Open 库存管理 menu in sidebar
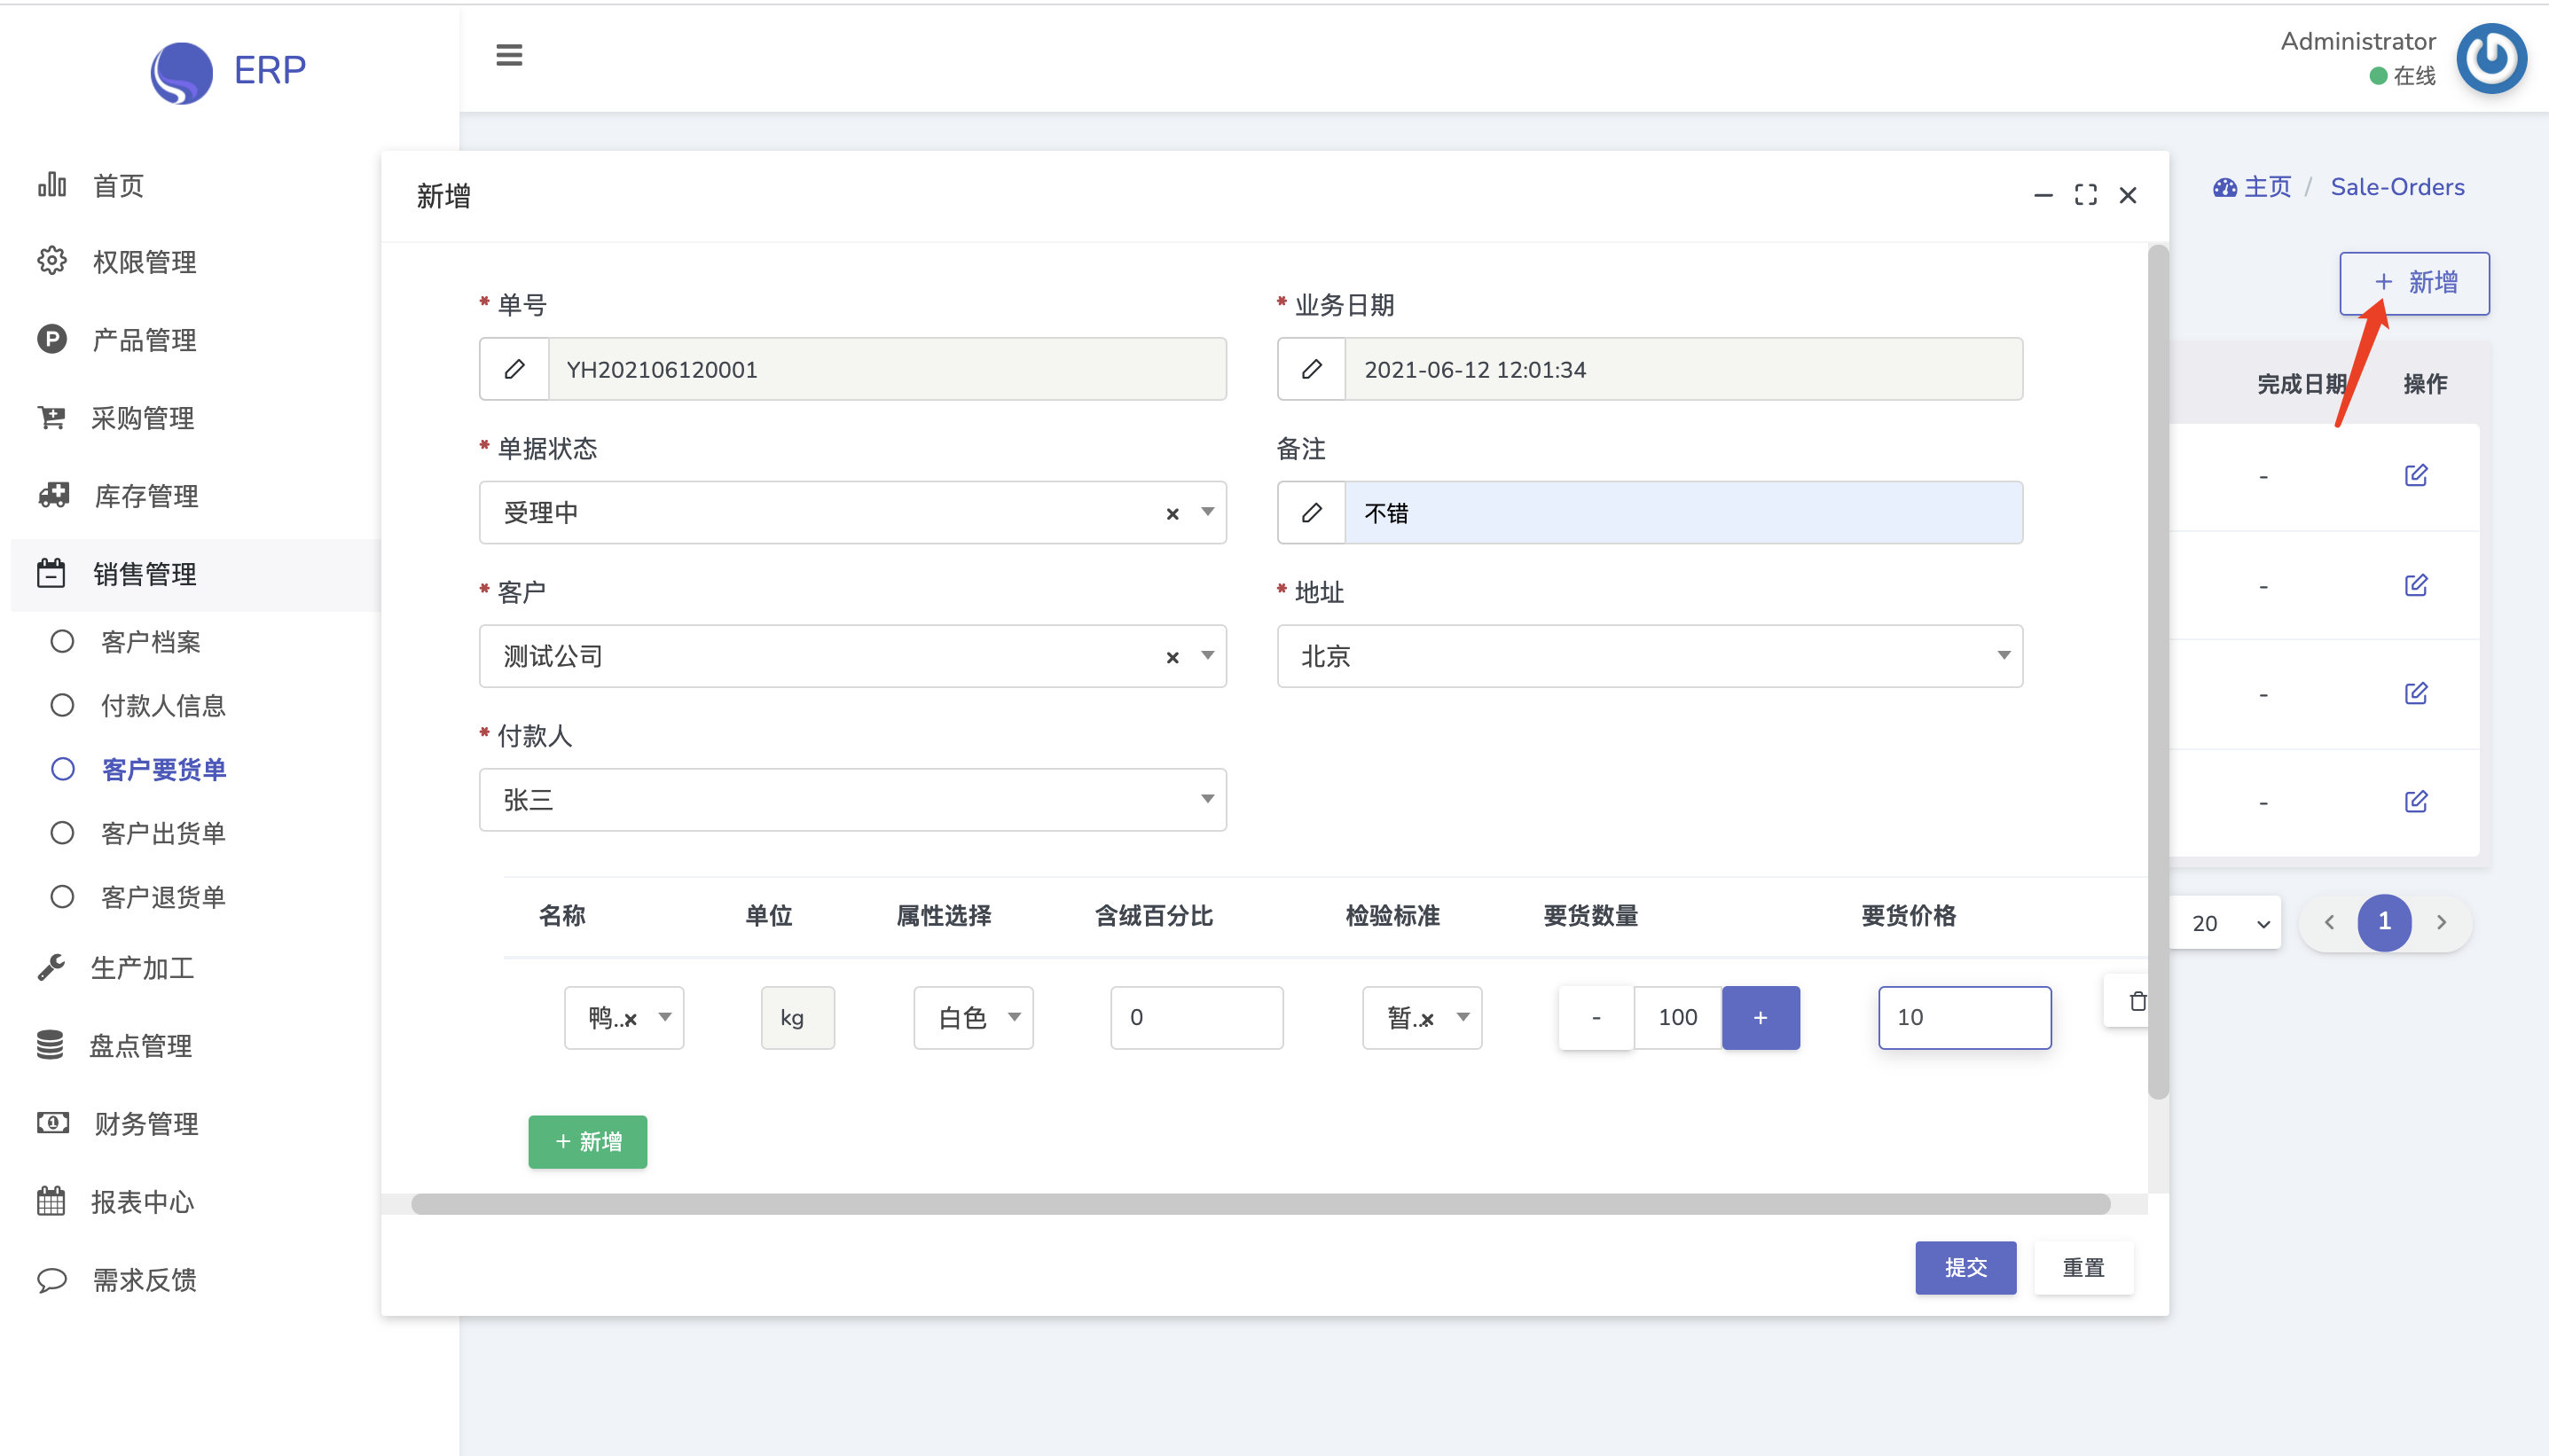The image size is (2549, 1456). (x=146, y=496)
